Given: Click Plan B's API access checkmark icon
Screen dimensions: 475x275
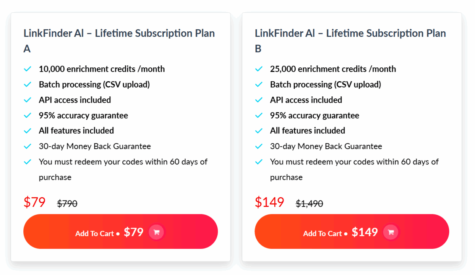Looking at the screenshot, I should pos(258,100).
